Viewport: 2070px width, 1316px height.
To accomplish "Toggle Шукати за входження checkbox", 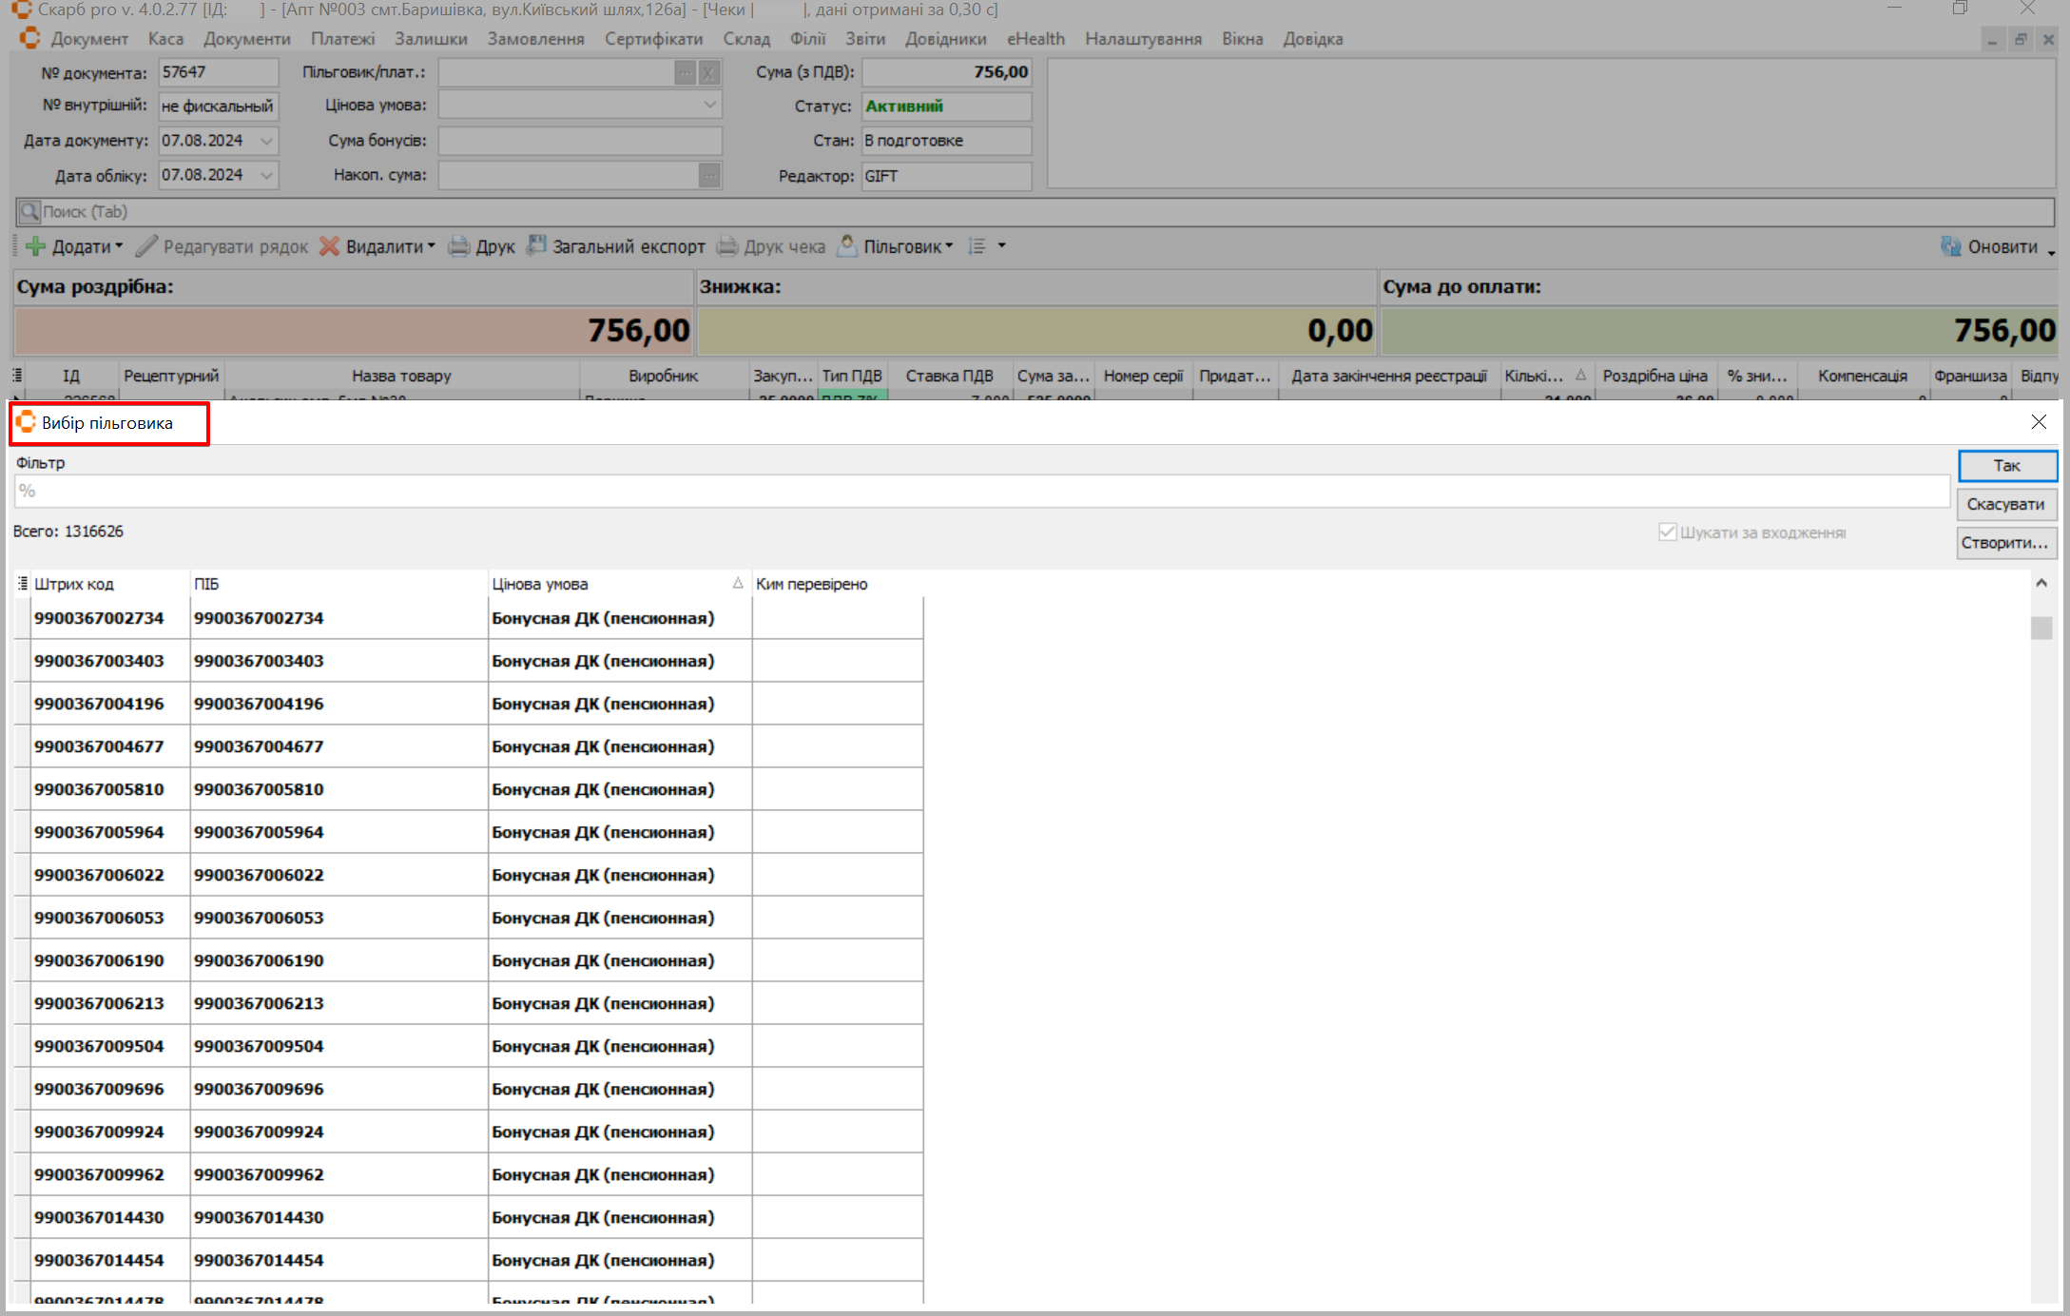I will [1667, 532].
